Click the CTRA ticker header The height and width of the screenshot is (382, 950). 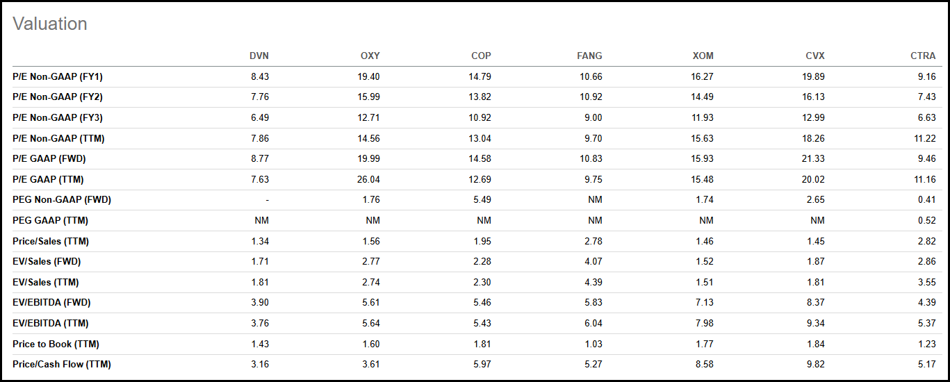click(x=923, y=56)
